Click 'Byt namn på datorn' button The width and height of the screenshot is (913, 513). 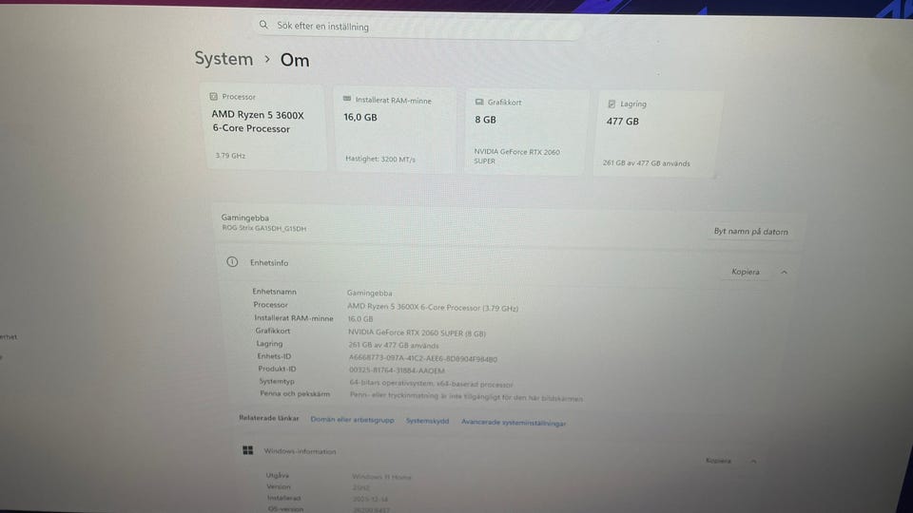pyautogui.click(x=750, y=232)
